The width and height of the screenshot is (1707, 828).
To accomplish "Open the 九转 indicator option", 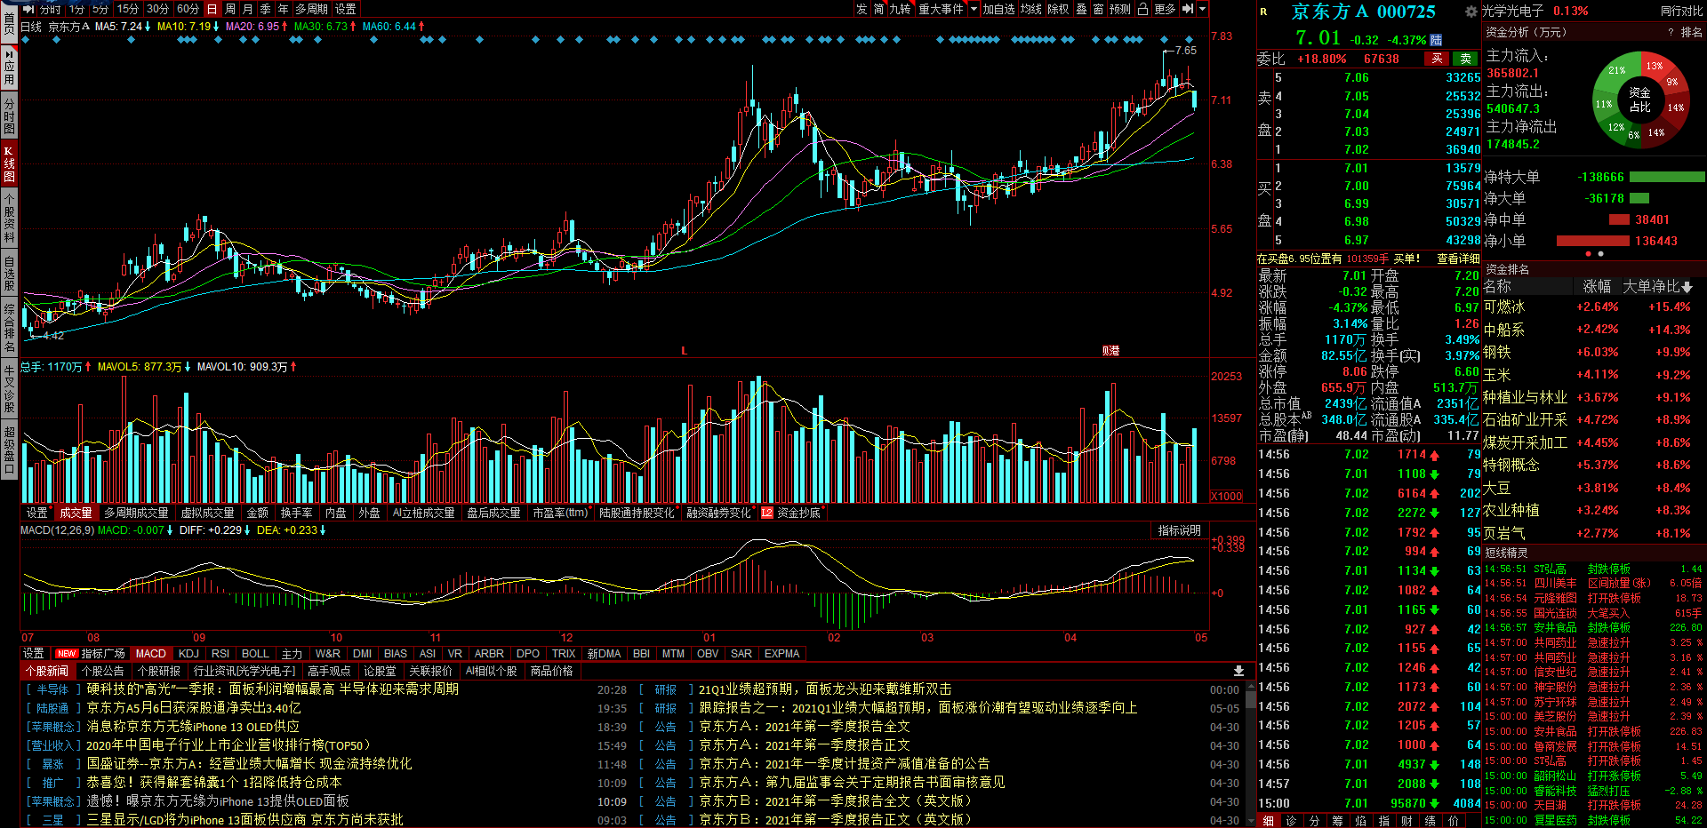I will pos(900,9).
